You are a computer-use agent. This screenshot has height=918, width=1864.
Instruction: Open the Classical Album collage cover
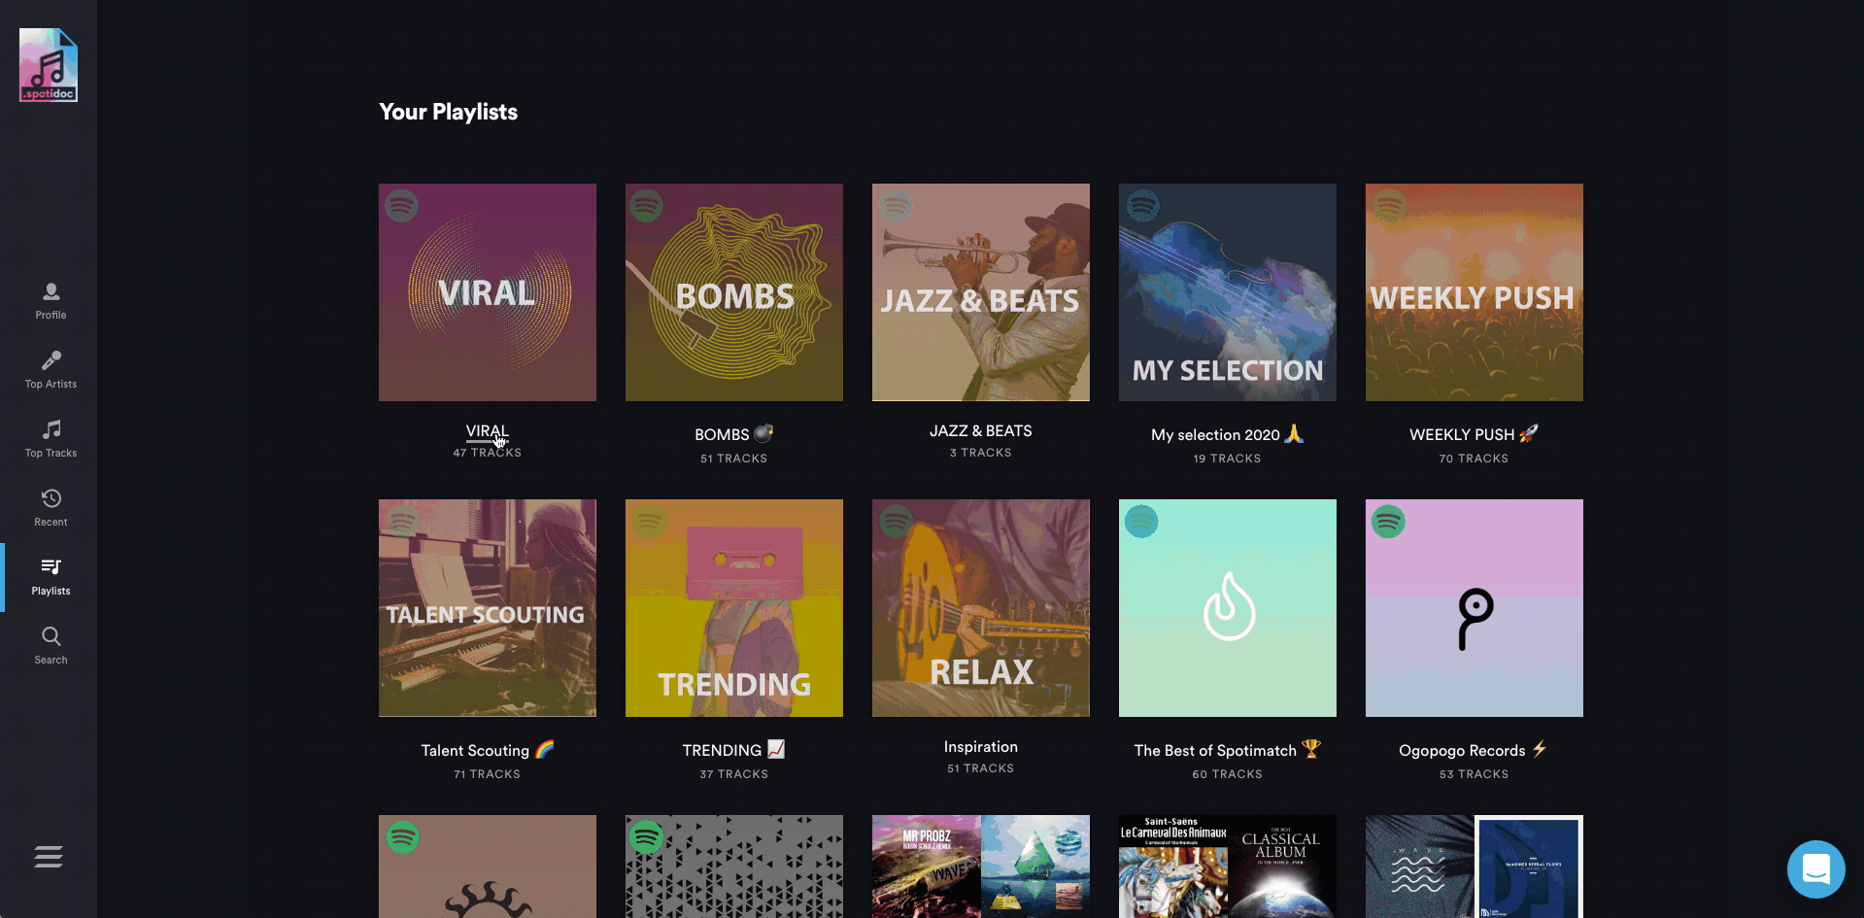[x=1228, y=867]
